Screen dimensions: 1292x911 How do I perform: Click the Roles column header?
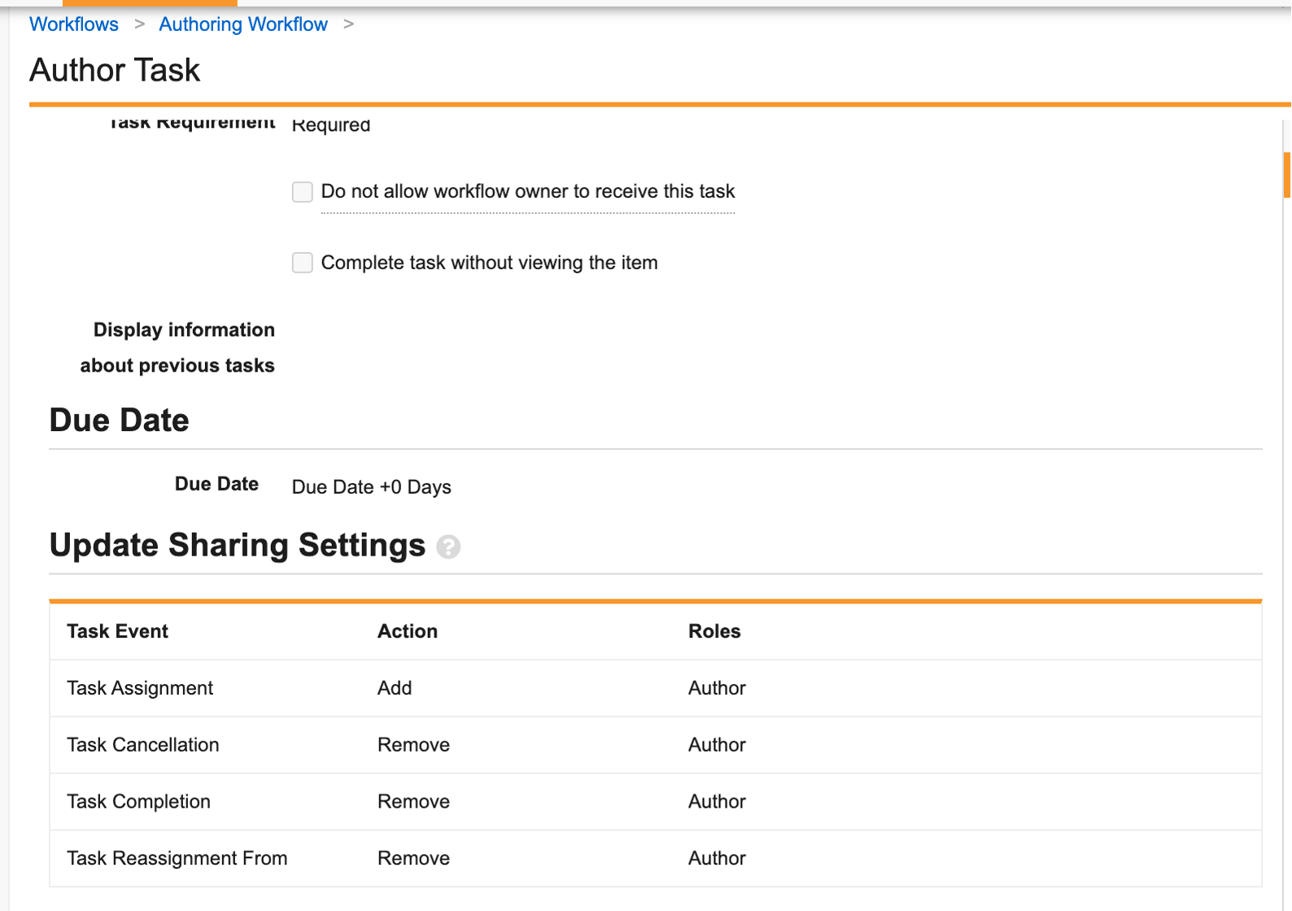(714, 631)
